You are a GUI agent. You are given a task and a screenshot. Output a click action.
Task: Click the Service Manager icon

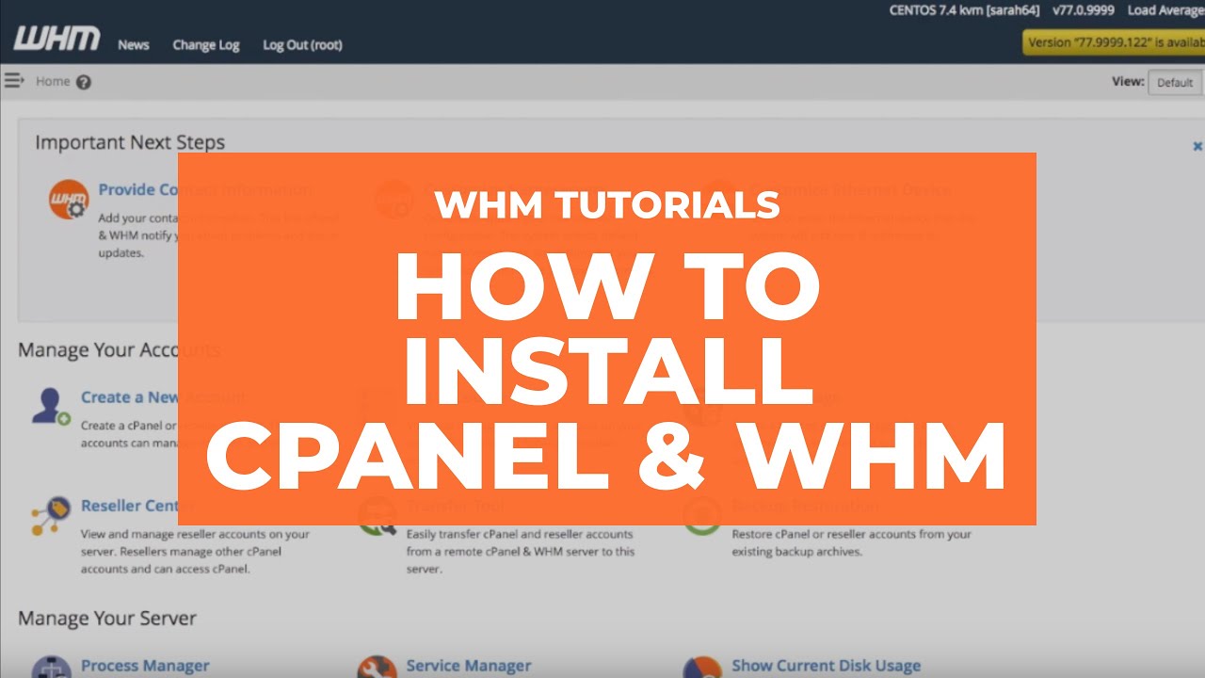377,668
